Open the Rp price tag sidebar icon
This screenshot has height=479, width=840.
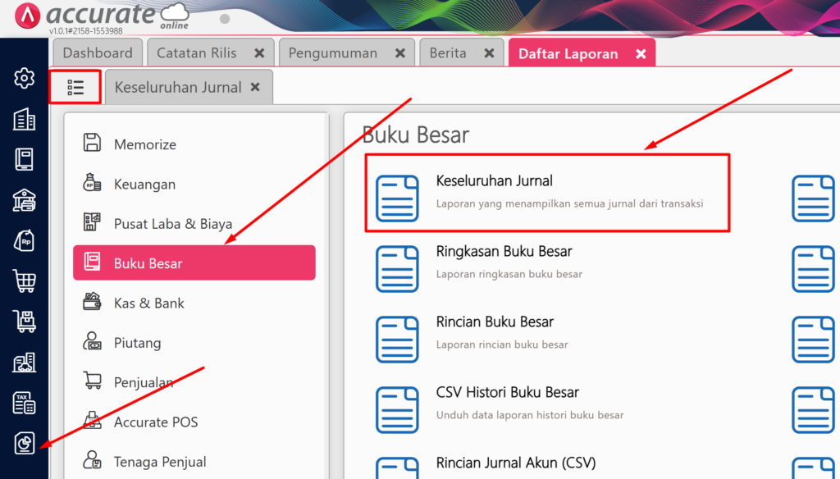24,240
